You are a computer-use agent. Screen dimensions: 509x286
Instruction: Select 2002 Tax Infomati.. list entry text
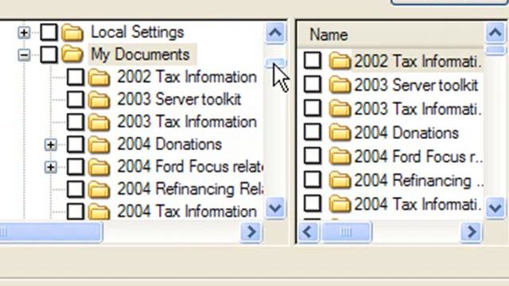pos(418,61)
